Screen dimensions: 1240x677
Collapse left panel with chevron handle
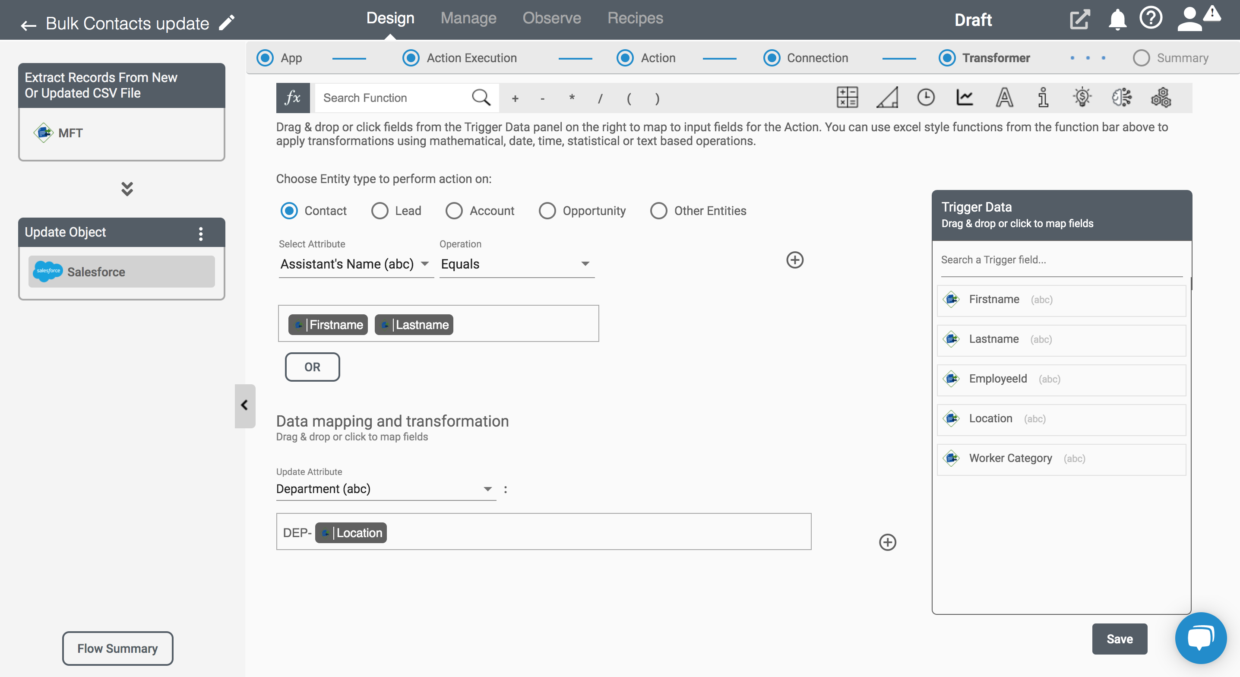click(x=244, y=406)
